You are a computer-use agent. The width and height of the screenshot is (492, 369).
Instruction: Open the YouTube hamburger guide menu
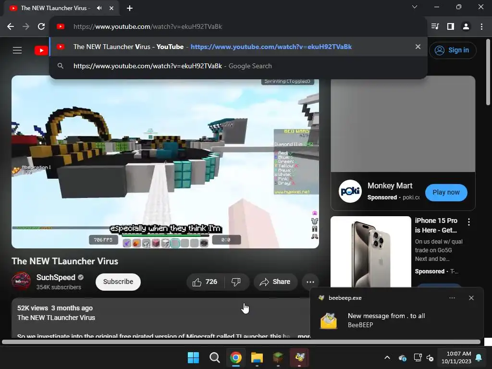point(17,50)
